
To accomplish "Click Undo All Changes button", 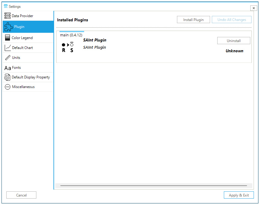I will [x=232, y=20].
